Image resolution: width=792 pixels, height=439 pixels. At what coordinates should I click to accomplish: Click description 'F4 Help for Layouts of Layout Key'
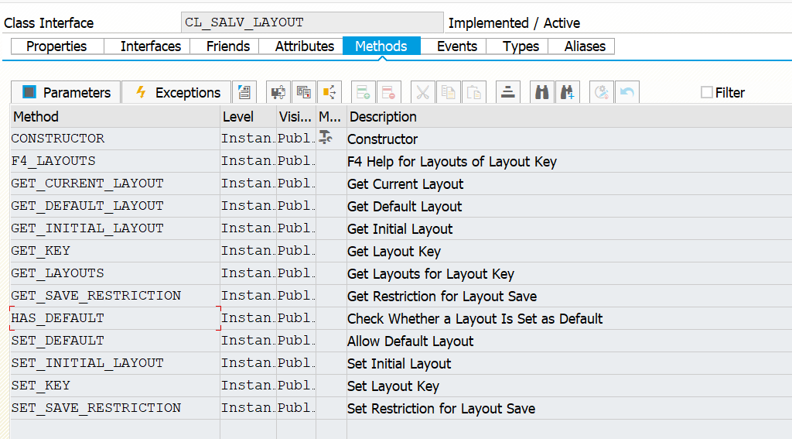click(452, 162)
